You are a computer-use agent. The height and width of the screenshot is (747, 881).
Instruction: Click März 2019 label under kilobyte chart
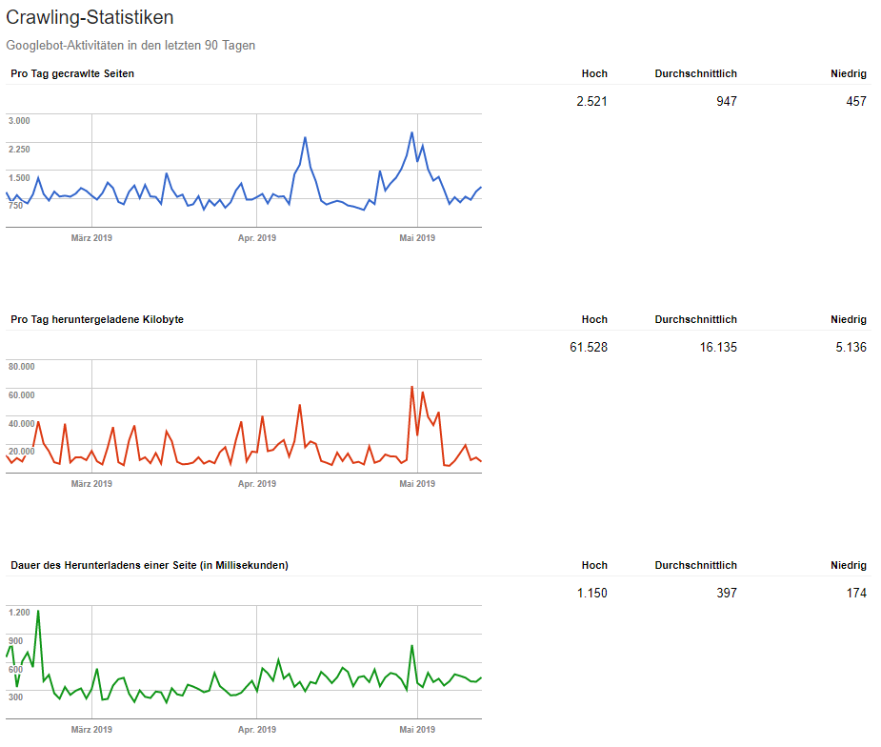pyautogui.click(x=91, y=483)
